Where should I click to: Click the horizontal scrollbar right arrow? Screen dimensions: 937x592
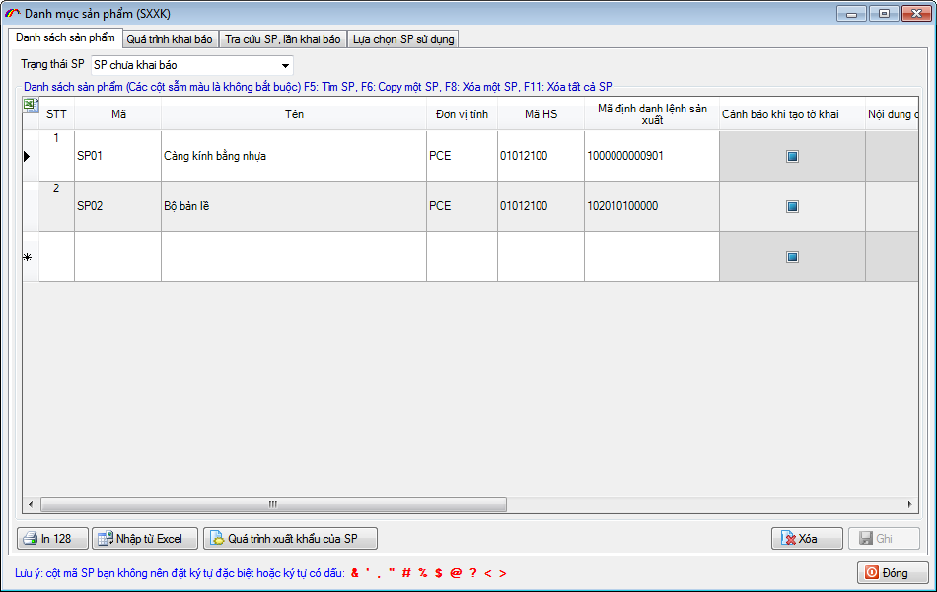click(x=913, y=504)
